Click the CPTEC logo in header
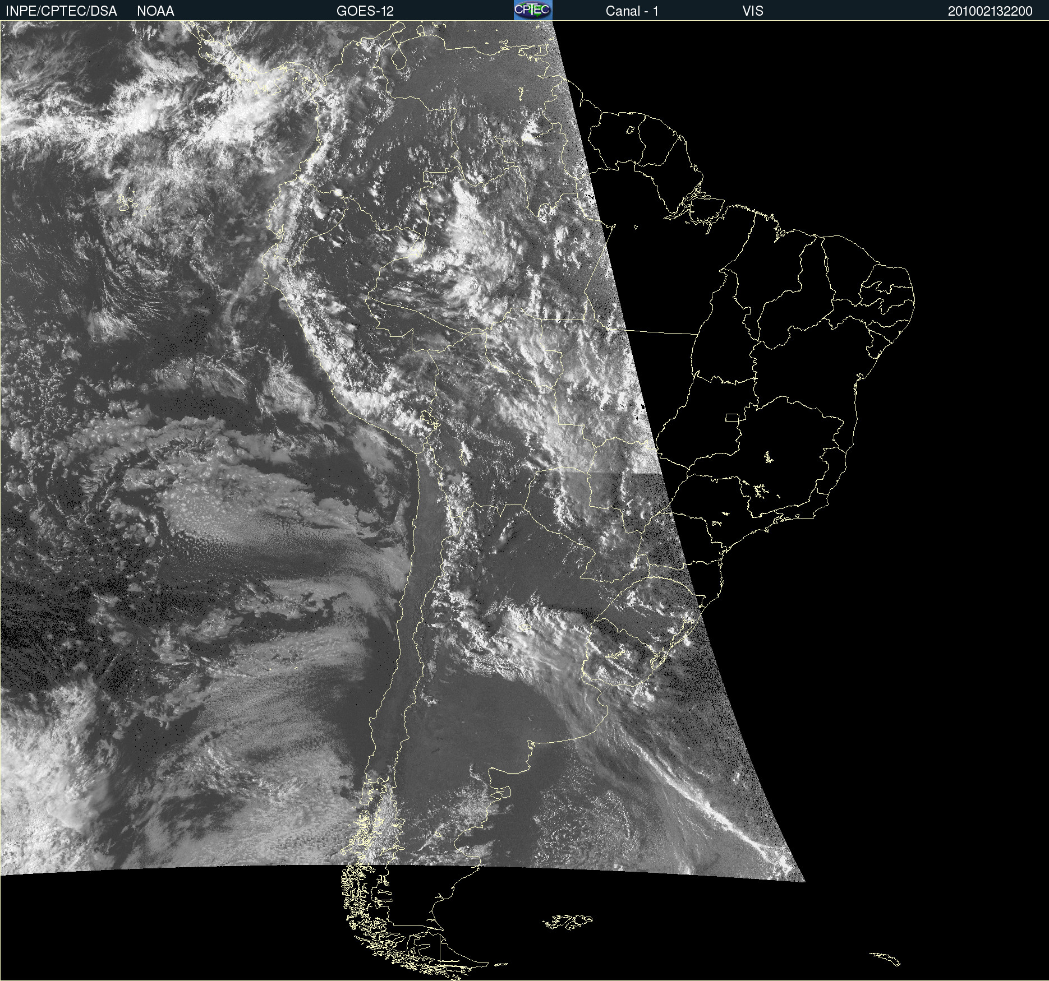 click(x=533, y=10)
